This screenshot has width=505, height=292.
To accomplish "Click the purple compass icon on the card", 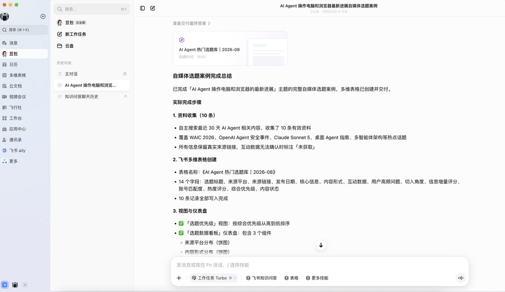I will pos(182,40).
